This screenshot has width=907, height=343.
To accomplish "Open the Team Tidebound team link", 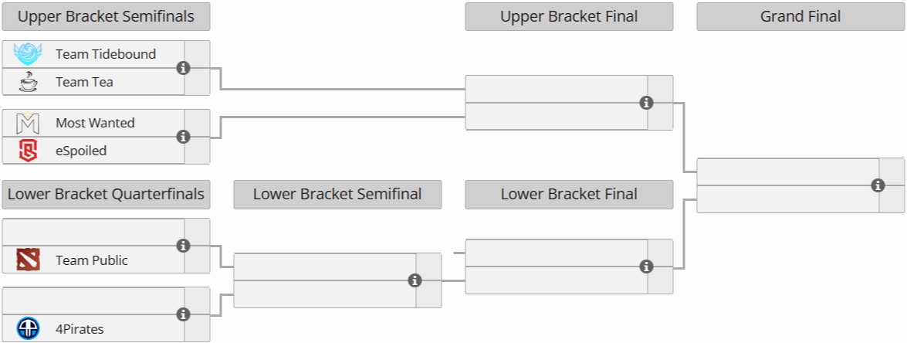I will (x=106, y=54).
